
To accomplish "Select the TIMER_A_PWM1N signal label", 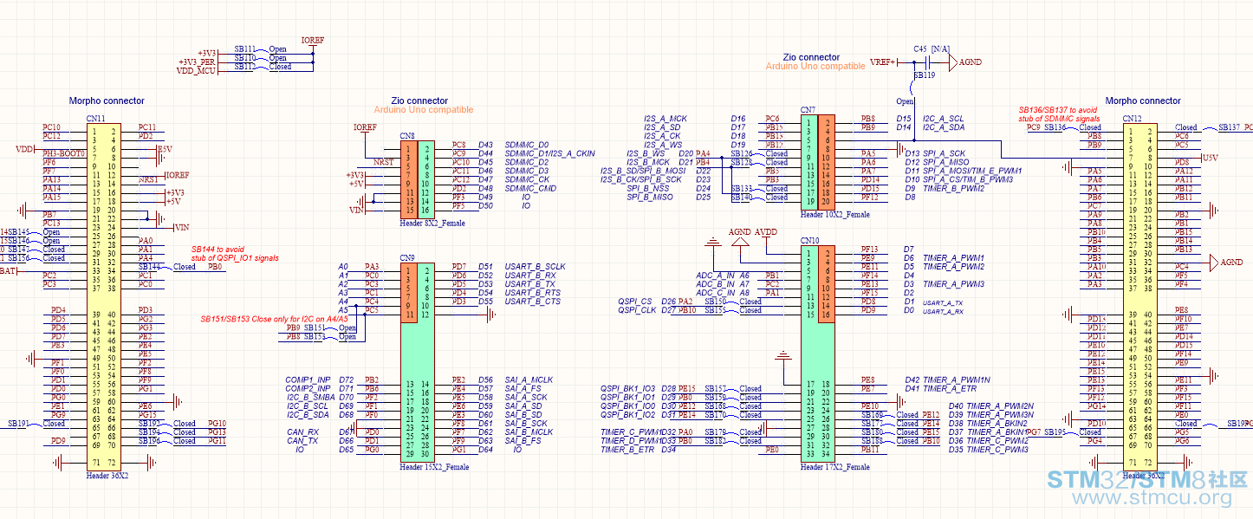I will [957, 380].
